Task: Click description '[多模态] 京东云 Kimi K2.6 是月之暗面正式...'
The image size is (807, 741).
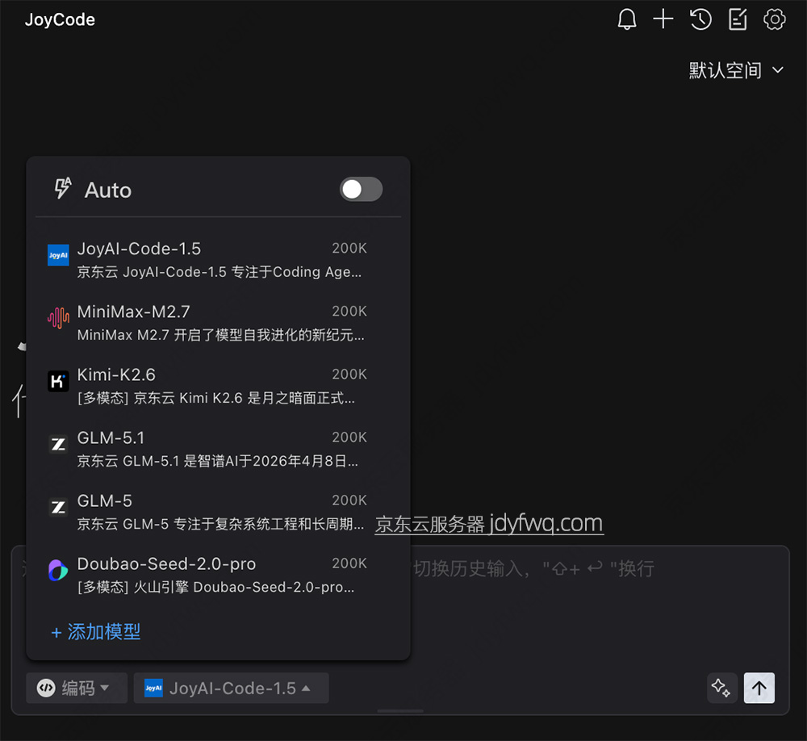Action: [x=216, y=398]
